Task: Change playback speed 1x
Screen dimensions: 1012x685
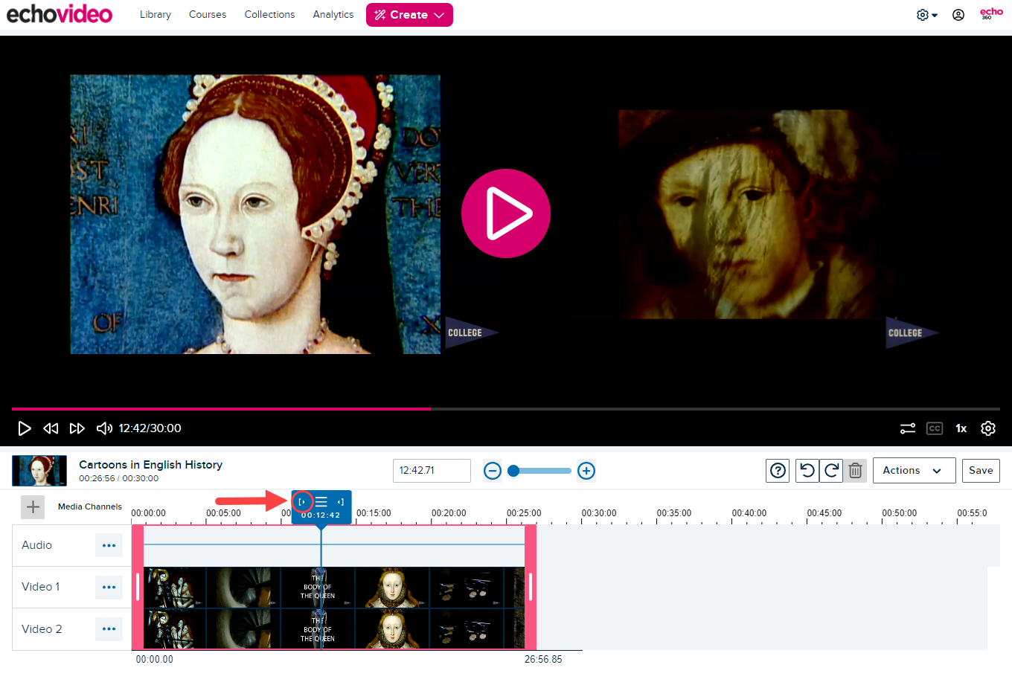Action: (x=961, y=428)
